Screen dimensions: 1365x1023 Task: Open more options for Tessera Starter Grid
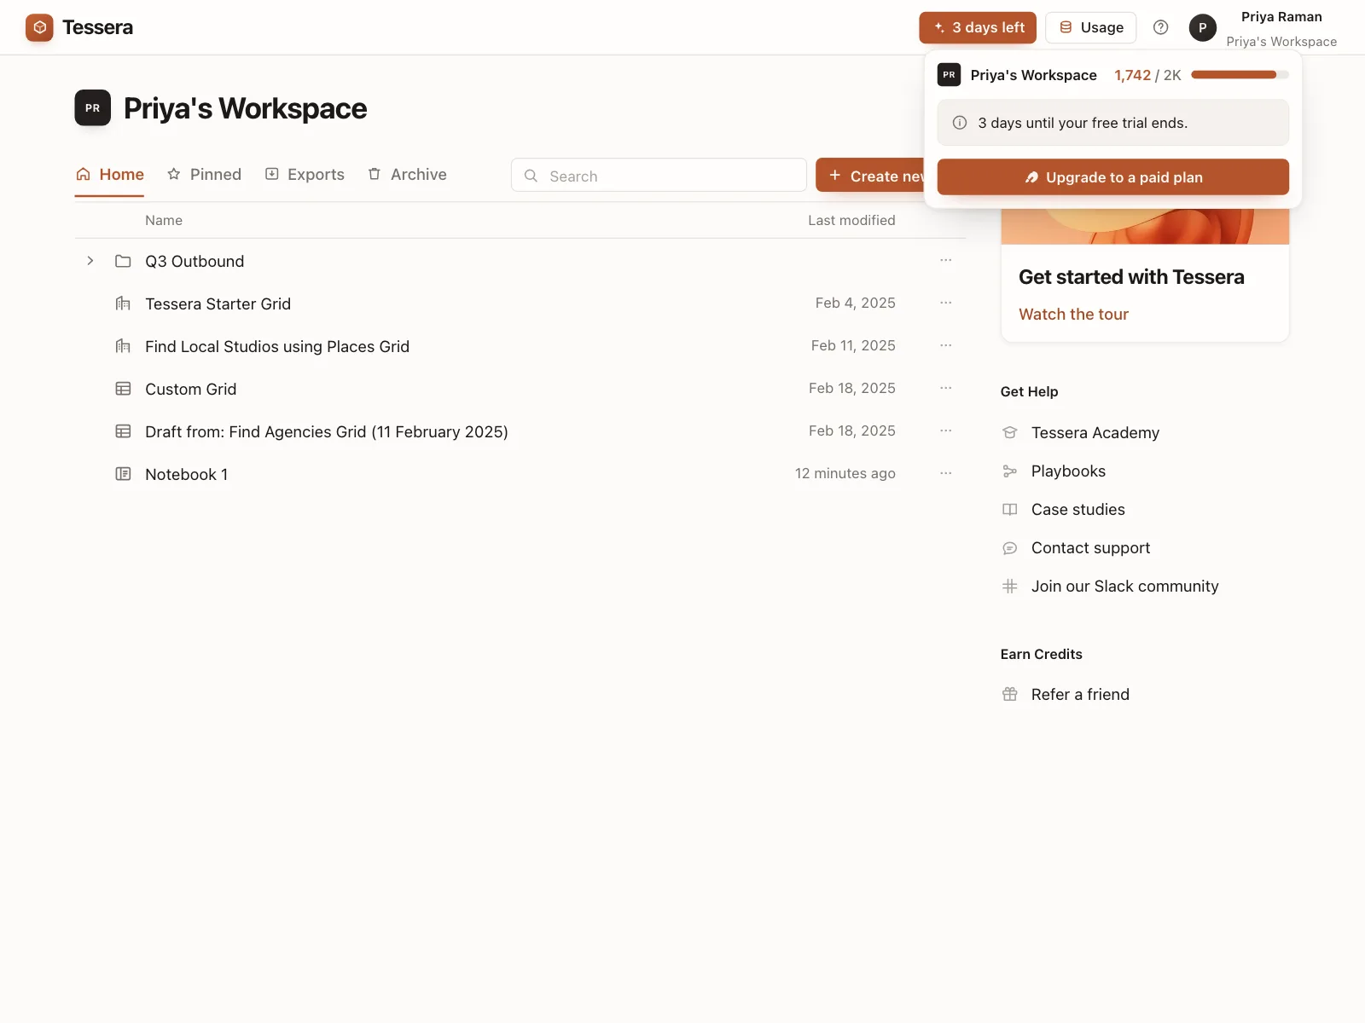[x=945, y=303]
